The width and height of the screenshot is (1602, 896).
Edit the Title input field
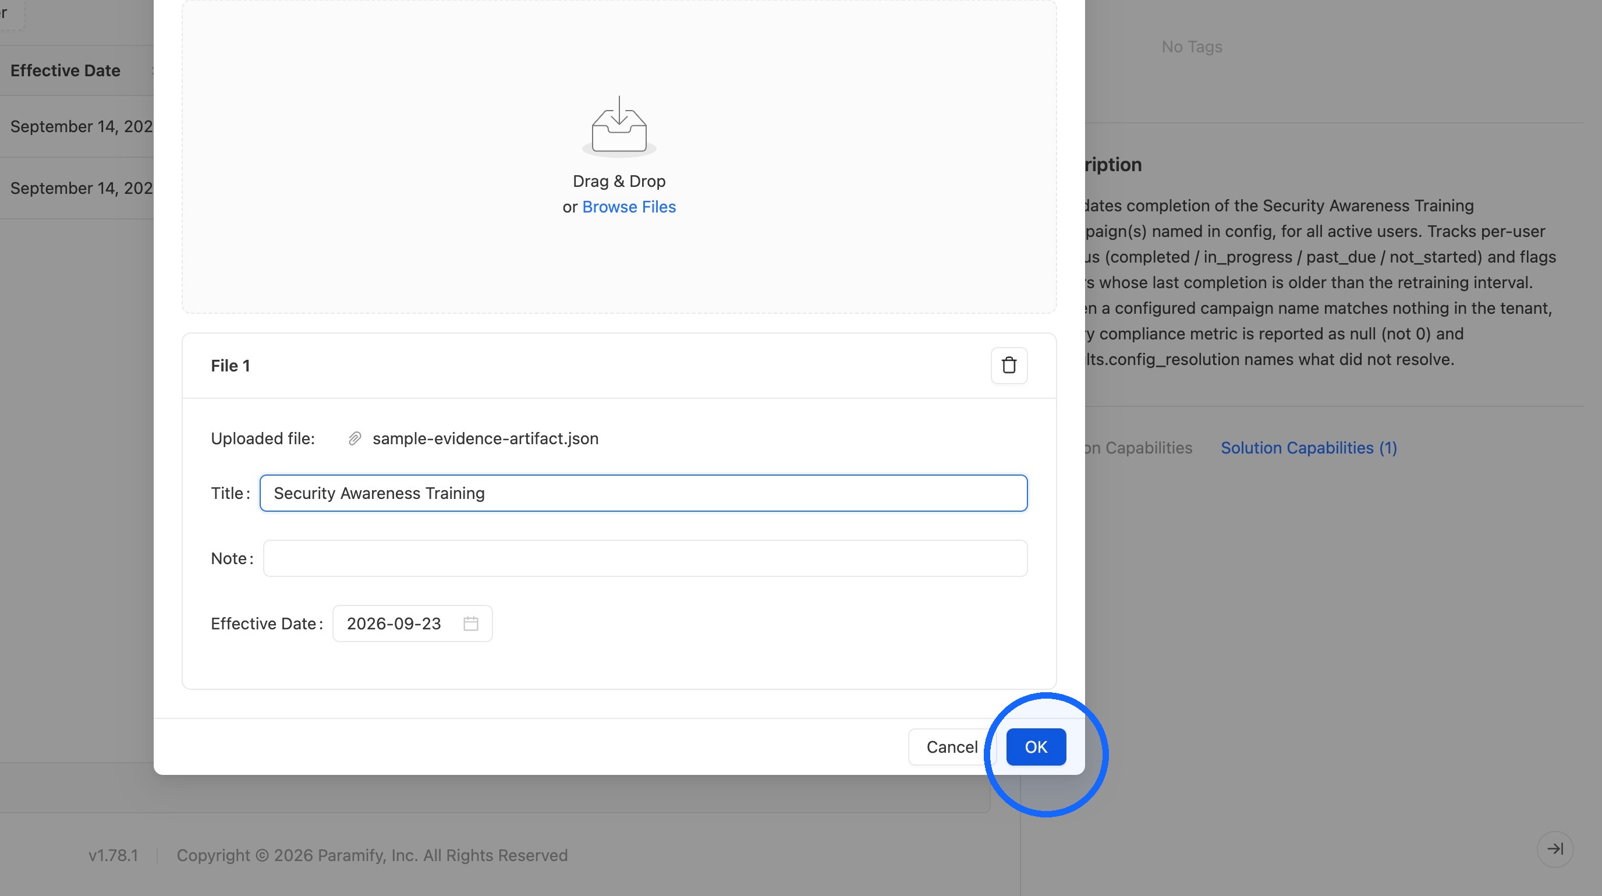coord(643,493)
